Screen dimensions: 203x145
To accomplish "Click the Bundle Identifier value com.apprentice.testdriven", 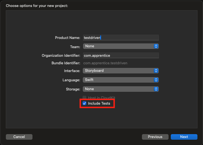I will click(x=105, y=63).
